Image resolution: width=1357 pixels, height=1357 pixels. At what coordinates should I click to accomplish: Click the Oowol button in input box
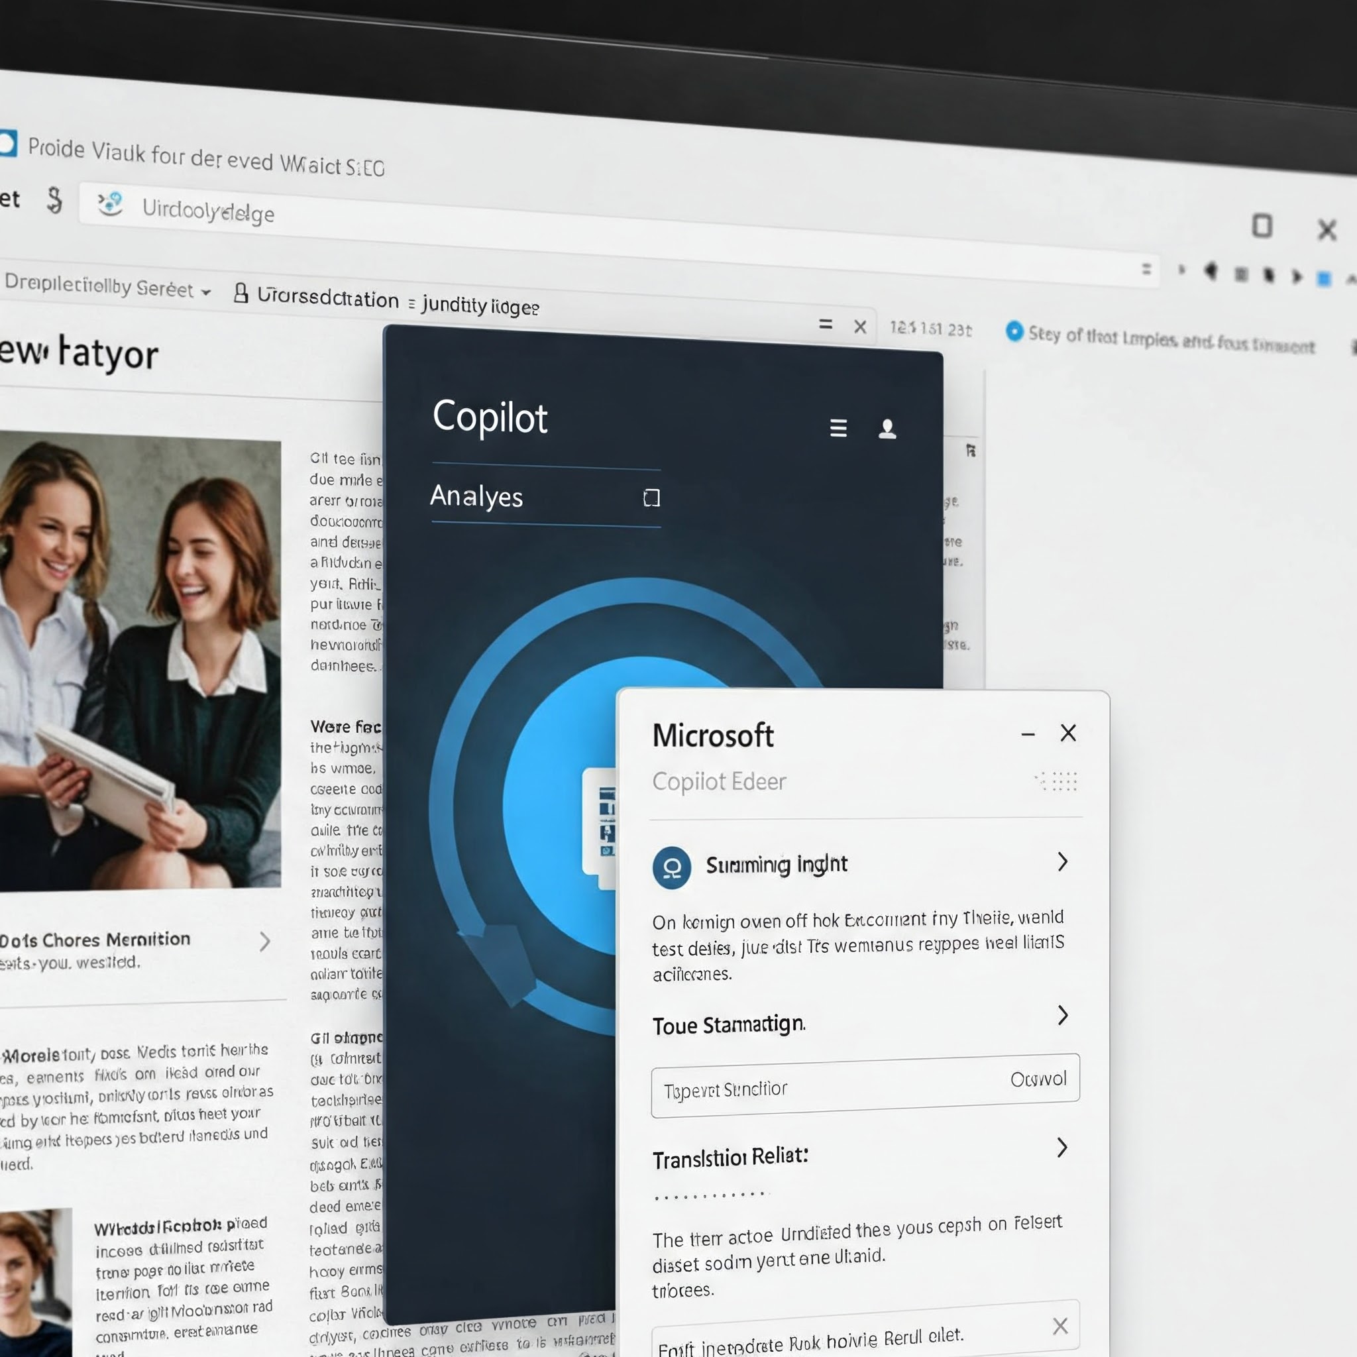point(1038,1079)
